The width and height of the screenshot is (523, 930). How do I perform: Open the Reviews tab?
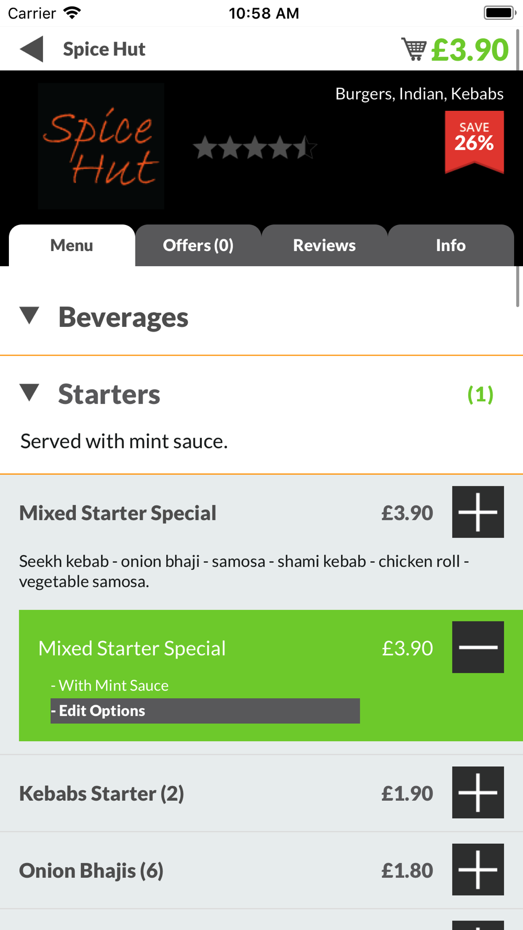click(x=324, y=245)
